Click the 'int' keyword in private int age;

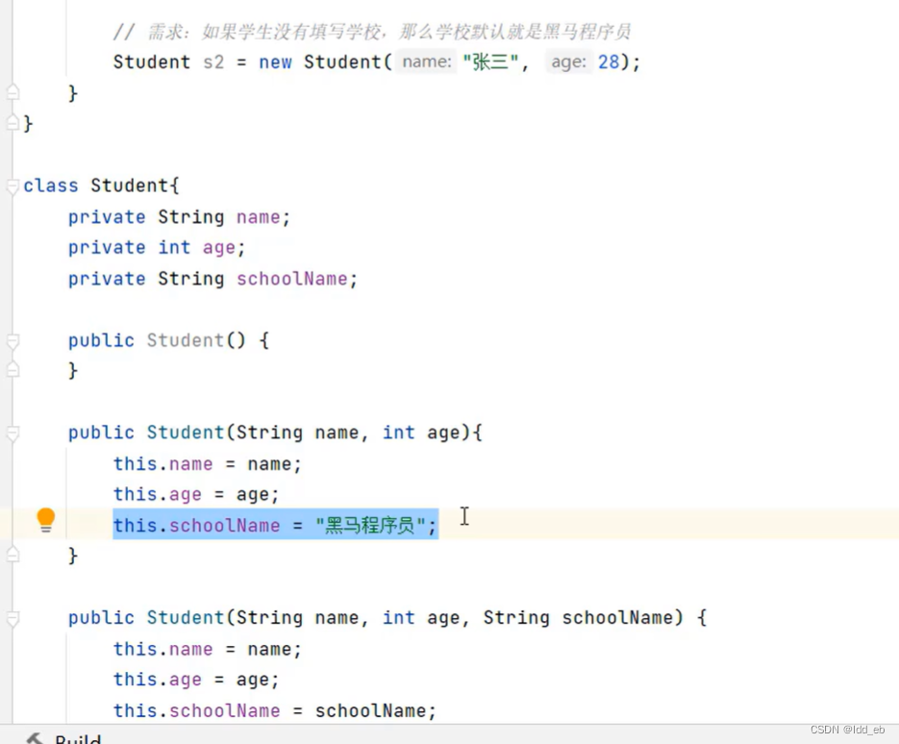174,248
